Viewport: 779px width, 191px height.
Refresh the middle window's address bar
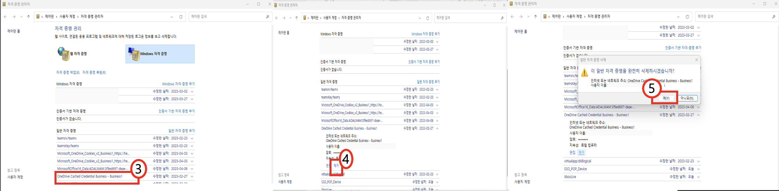(x=428, y=18)
